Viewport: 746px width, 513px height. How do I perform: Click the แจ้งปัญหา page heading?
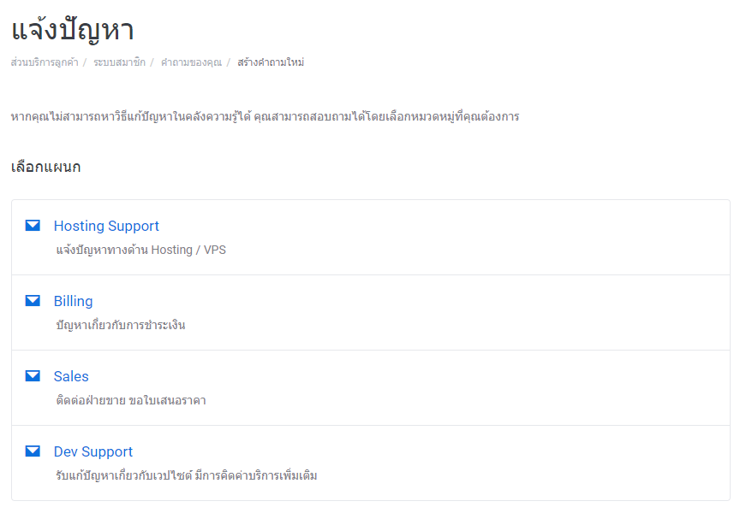(x=72, y=30)
